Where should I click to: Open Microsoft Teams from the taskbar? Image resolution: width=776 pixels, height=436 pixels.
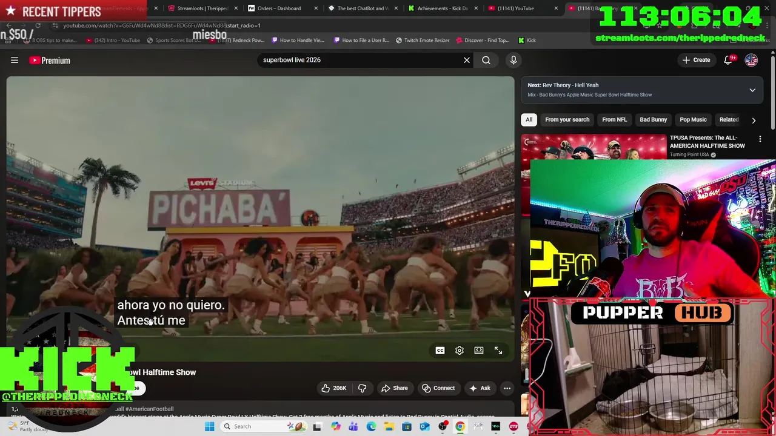point(353,426)
